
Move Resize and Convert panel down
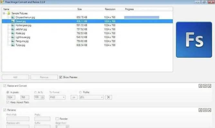[209, 86]
